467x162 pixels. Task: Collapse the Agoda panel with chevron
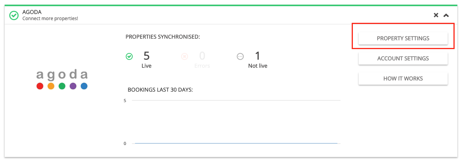pyautogui.click(x=446, y=15)
